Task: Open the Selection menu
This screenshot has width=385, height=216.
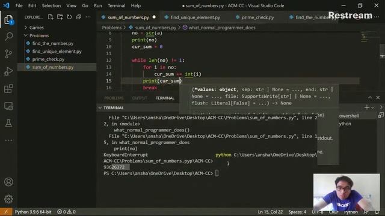Action: coord(51,5)
